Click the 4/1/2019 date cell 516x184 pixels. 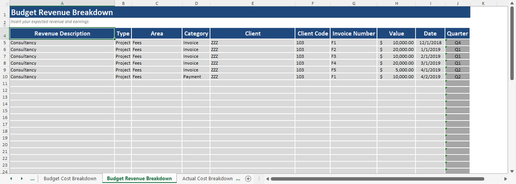(x=430, y=70)
